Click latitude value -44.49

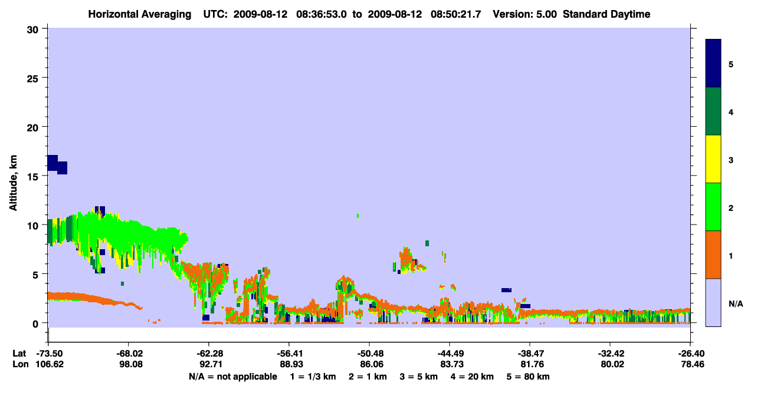[x=449, y=354]
